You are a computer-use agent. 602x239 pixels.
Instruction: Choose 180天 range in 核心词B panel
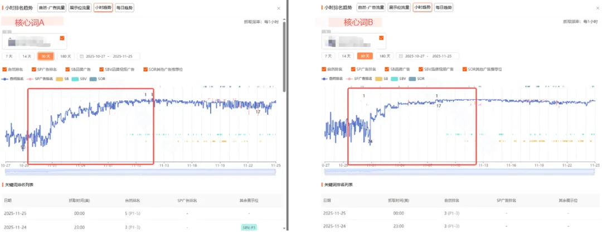click(x=385, y=56)
